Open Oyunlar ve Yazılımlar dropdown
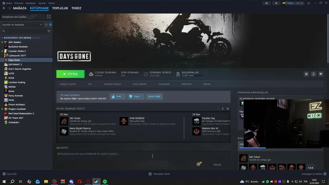Screen dimensions: 329x185 coord(22,25)
